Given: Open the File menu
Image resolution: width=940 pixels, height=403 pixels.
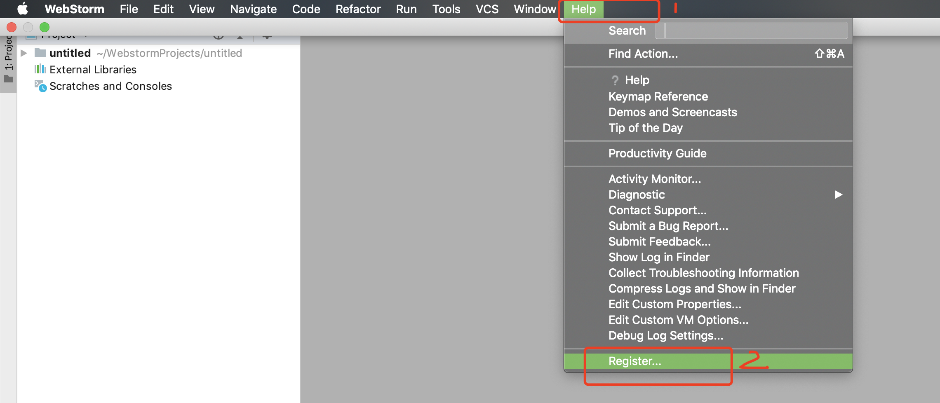Looking at the screenshot, I should point(129,9).
